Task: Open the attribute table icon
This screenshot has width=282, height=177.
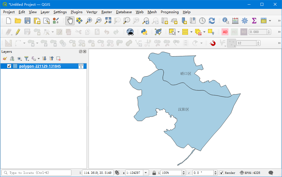Action: click(264, 21)
